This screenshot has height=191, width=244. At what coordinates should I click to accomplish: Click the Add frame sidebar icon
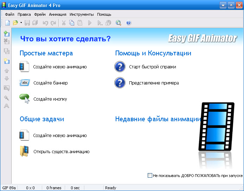7,34
